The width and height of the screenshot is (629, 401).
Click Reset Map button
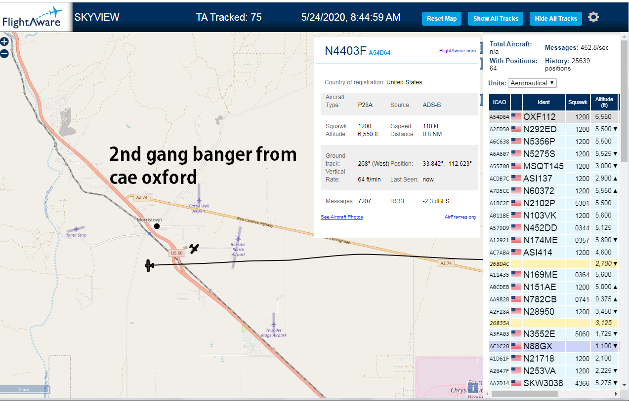pyautogui.click(x=442, y=19)
